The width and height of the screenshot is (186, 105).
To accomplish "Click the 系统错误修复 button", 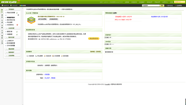I will pyautogui.click(x=54, y=19).
